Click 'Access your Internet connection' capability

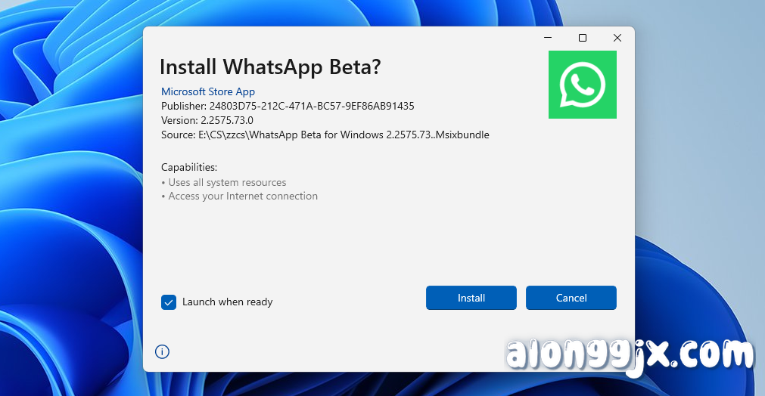tap(239, 196)
